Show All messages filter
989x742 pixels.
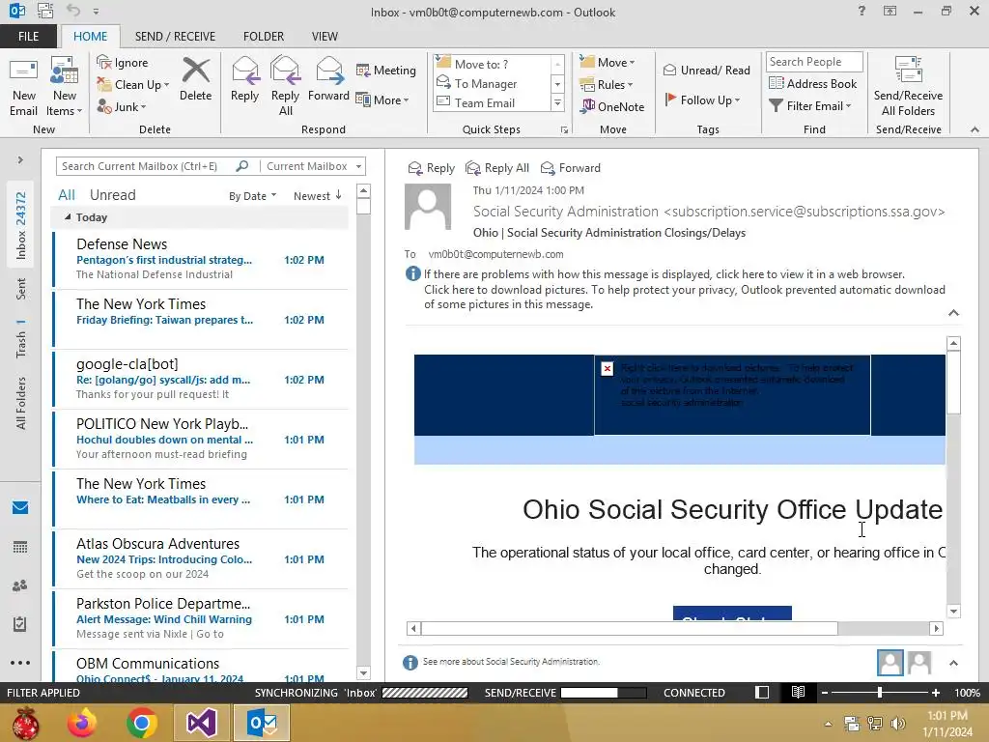[67, 195]
